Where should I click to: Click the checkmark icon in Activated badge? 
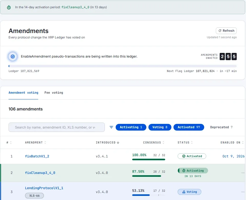(184, 156)
